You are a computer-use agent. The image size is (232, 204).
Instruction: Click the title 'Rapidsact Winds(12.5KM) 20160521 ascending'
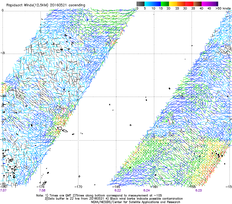tap(46, 5)
